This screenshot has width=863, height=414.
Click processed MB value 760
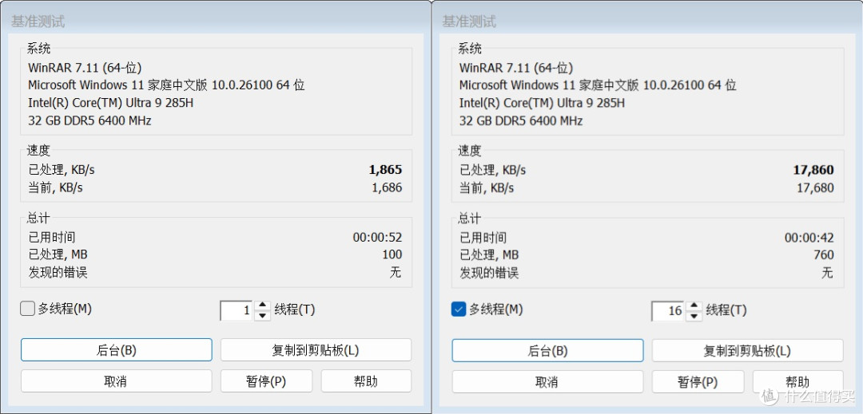pyautogui.click(x=824, y=255)
